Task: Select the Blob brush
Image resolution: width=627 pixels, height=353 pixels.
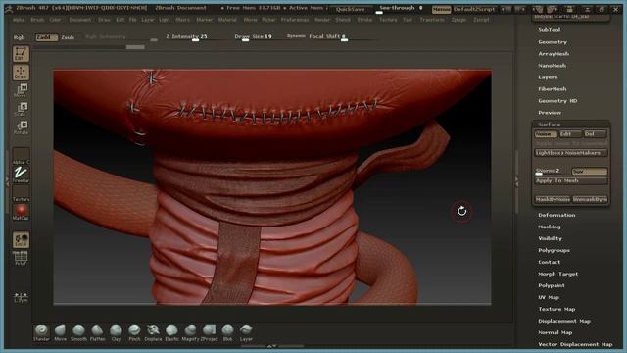Action: 228,332
